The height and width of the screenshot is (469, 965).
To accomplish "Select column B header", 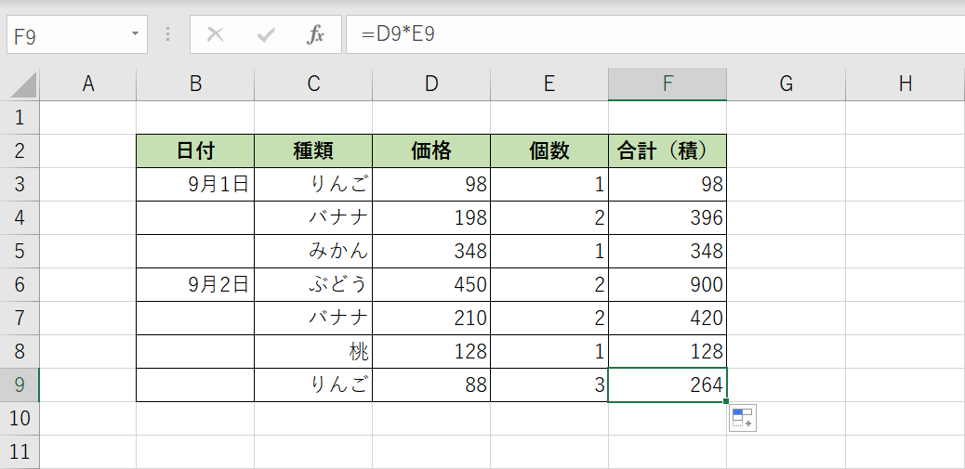I will coord(195,85).
